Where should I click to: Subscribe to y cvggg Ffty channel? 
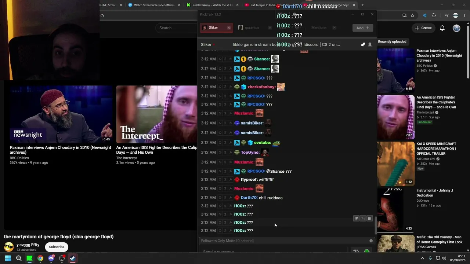pos(57,247)
